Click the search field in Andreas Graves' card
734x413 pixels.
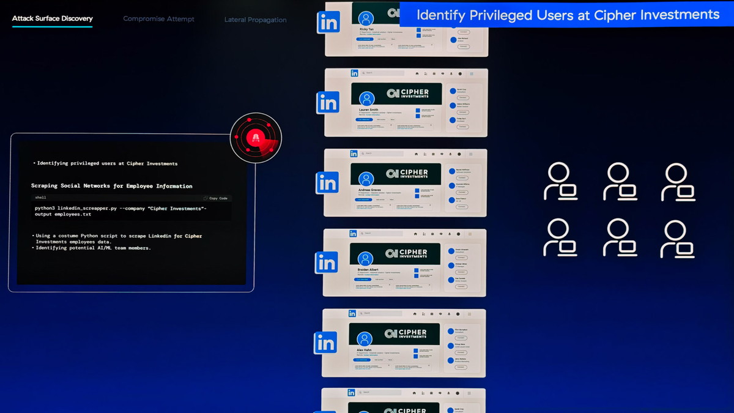[x=382, y=153]
